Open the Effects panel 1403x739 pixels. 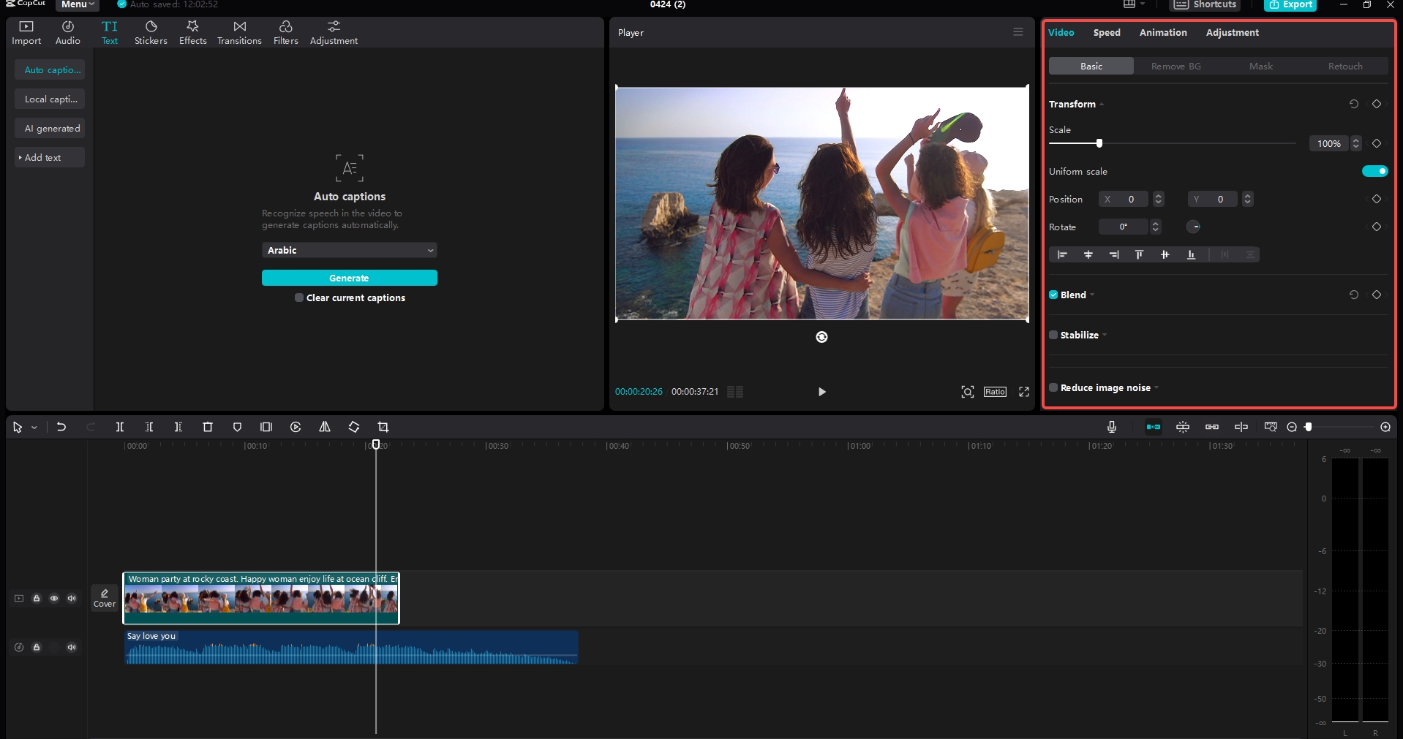(192, 31)
